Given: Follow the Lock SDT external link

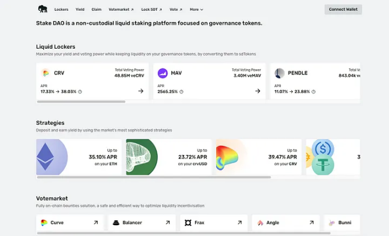Looking at the screenshot, I should 152,10.
